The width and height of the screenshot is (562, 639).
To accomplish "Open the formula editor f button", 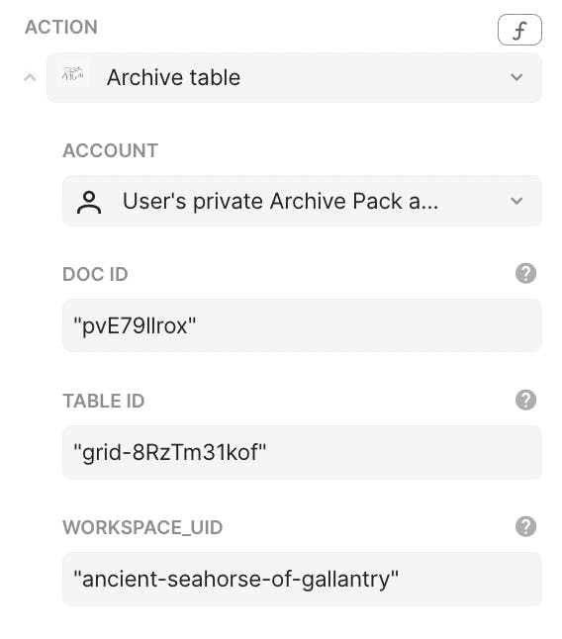I will (519, 30).
